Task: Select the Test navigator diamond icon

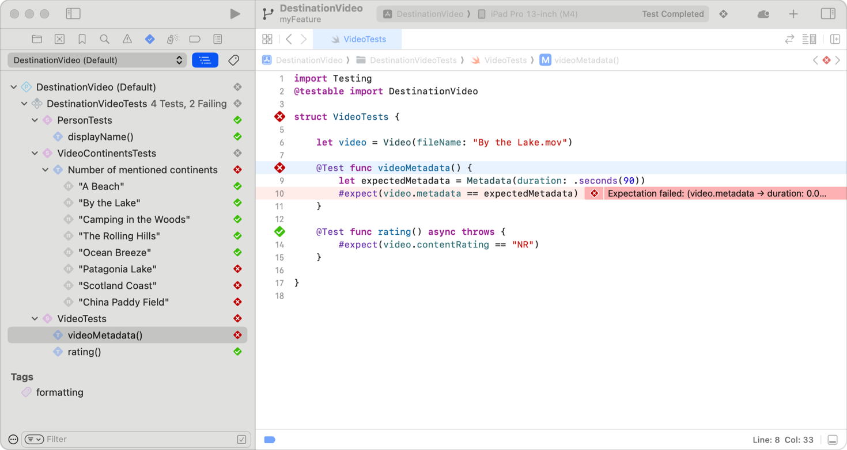Action: 150,39
